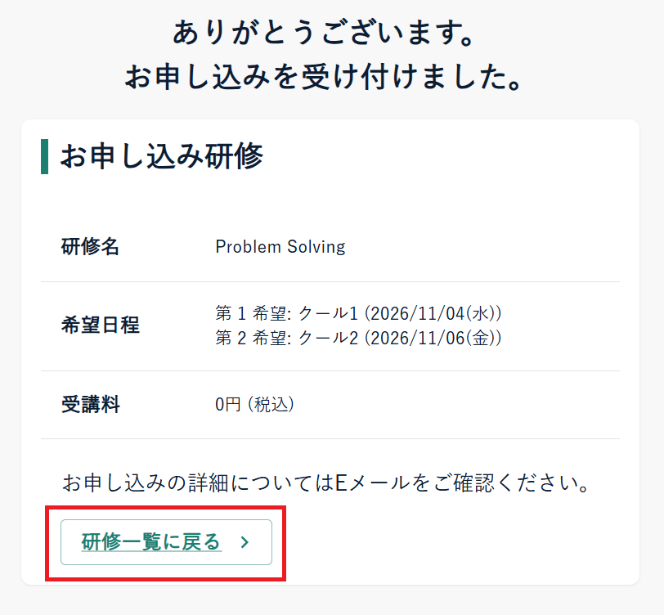
Task: Select the 0円 fee amount
Action: pos(228,404)
